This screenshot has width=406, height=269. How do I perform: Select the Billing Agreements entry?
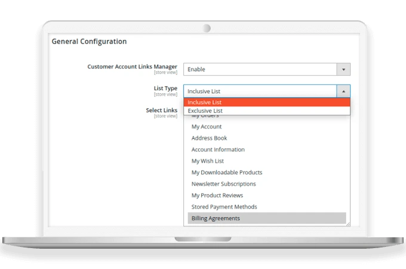216,218
